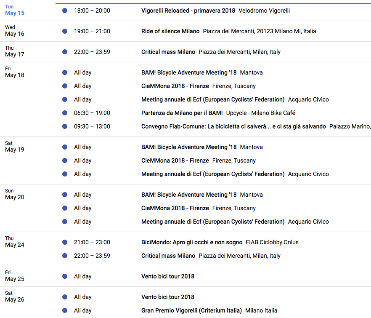Click blue dot beside Vento bici tour May 25
Screen dimensions: 371x318
point(65,277)
